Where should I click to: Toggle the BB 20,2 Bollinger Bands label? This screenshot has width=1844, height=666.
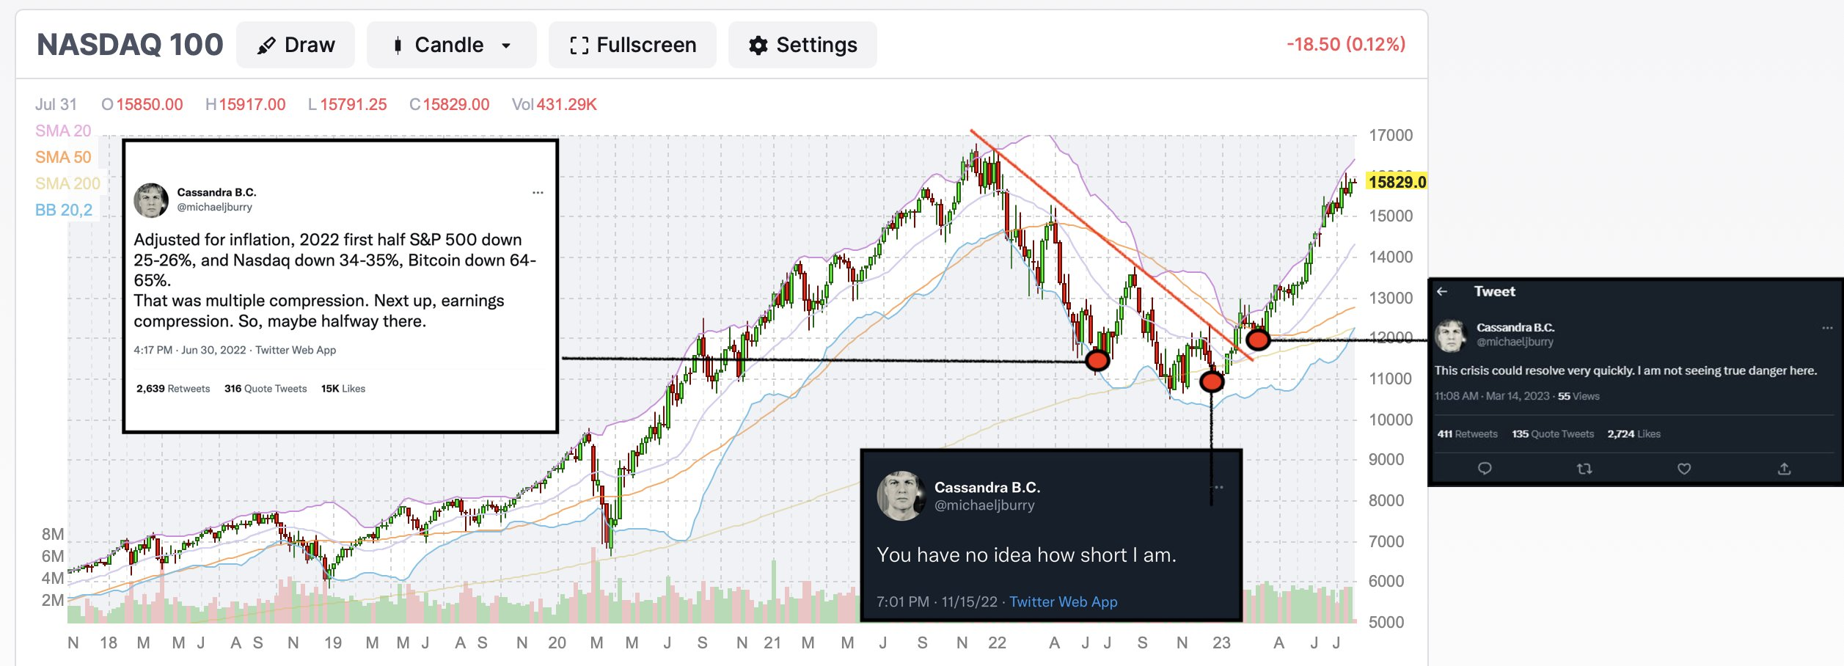64,210
